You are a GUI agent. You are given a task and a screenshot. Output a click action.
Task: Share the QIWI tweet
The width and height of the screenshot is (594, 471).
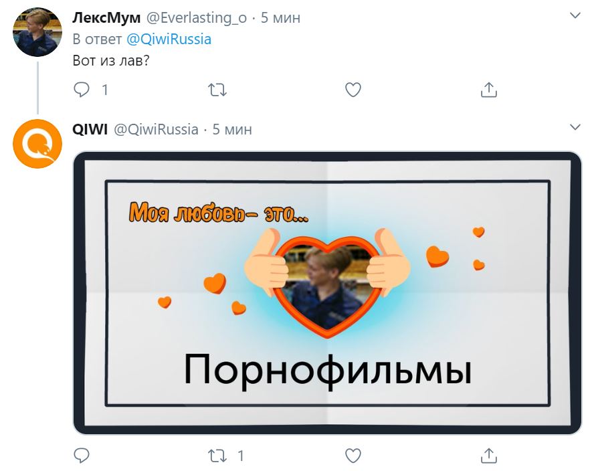(x=489, y=456)
